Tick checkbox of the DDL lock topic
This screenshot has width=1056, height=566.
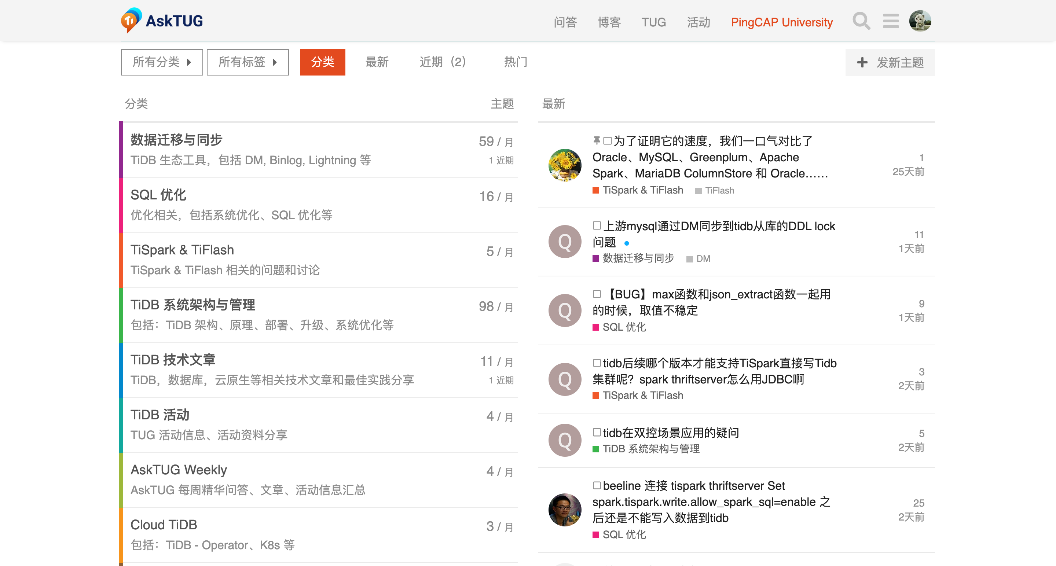tap(597, 225)
